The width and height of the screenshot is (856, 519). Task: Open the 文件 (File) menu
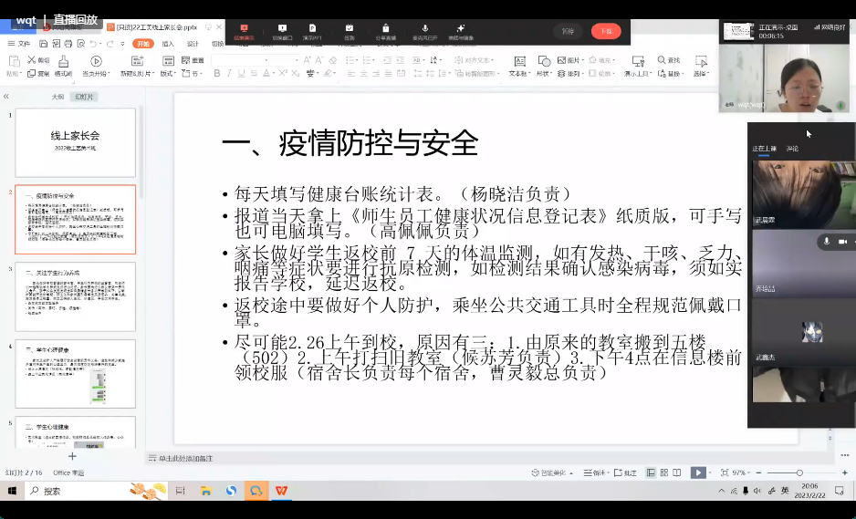pos(20,44)
